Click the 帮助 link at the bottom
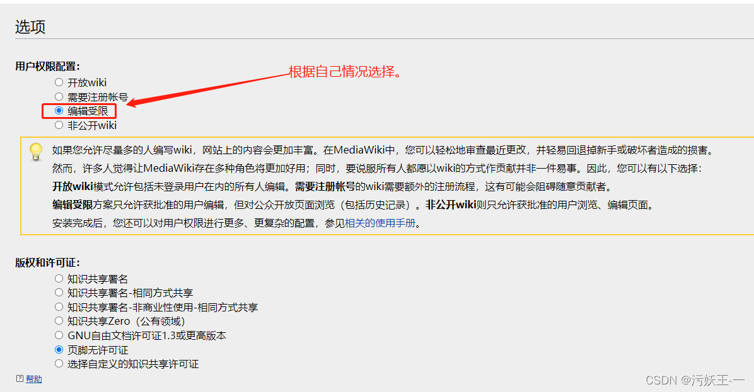 pyautogui.click(x=34, y=379)
